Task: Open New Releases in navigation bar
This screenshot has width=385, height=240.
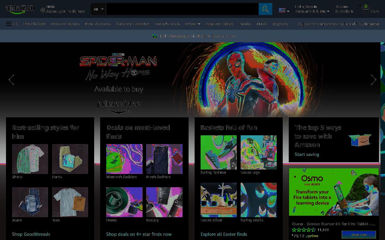Action: click(97, 24)
